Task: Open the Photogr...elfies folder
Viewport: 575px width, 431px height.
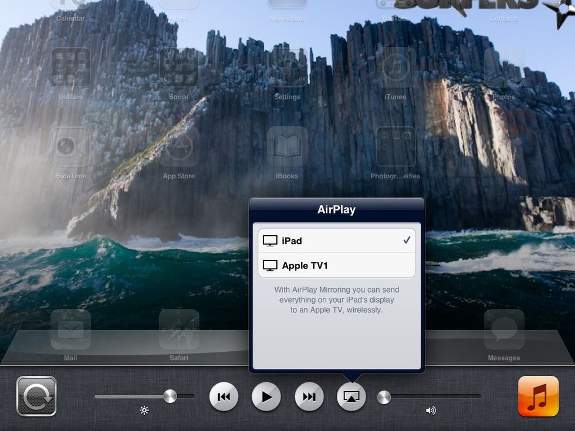Action: click(395, 147)
